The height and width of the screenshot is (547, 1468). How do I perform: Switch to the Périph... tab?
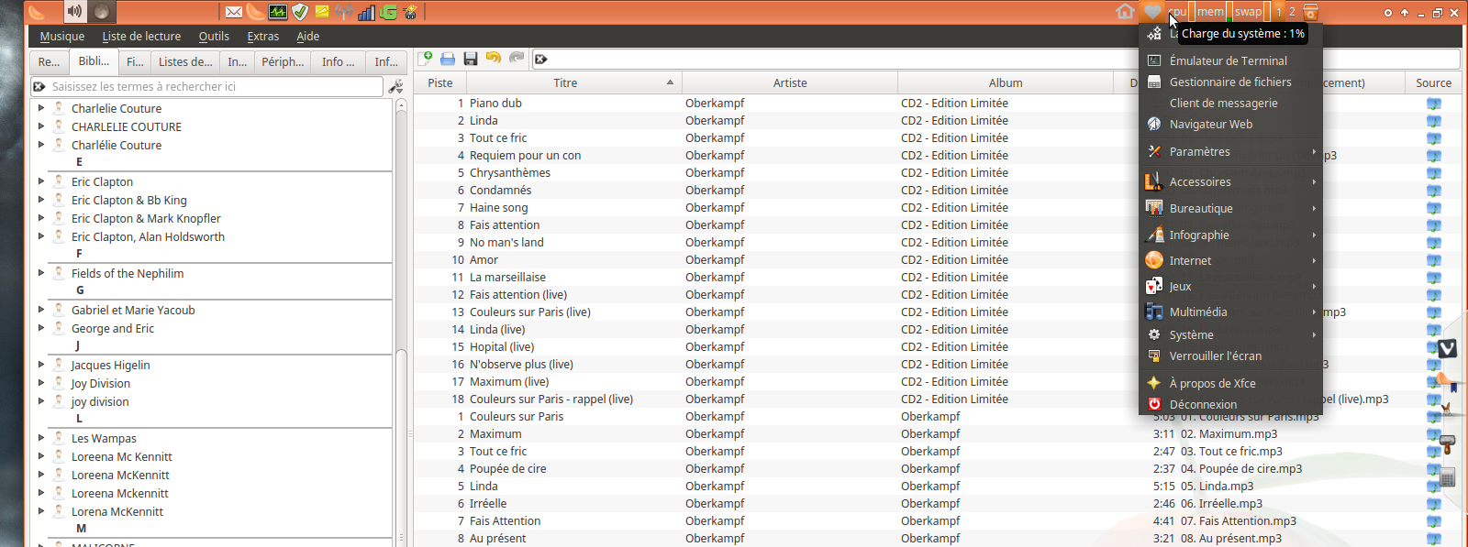283,61
